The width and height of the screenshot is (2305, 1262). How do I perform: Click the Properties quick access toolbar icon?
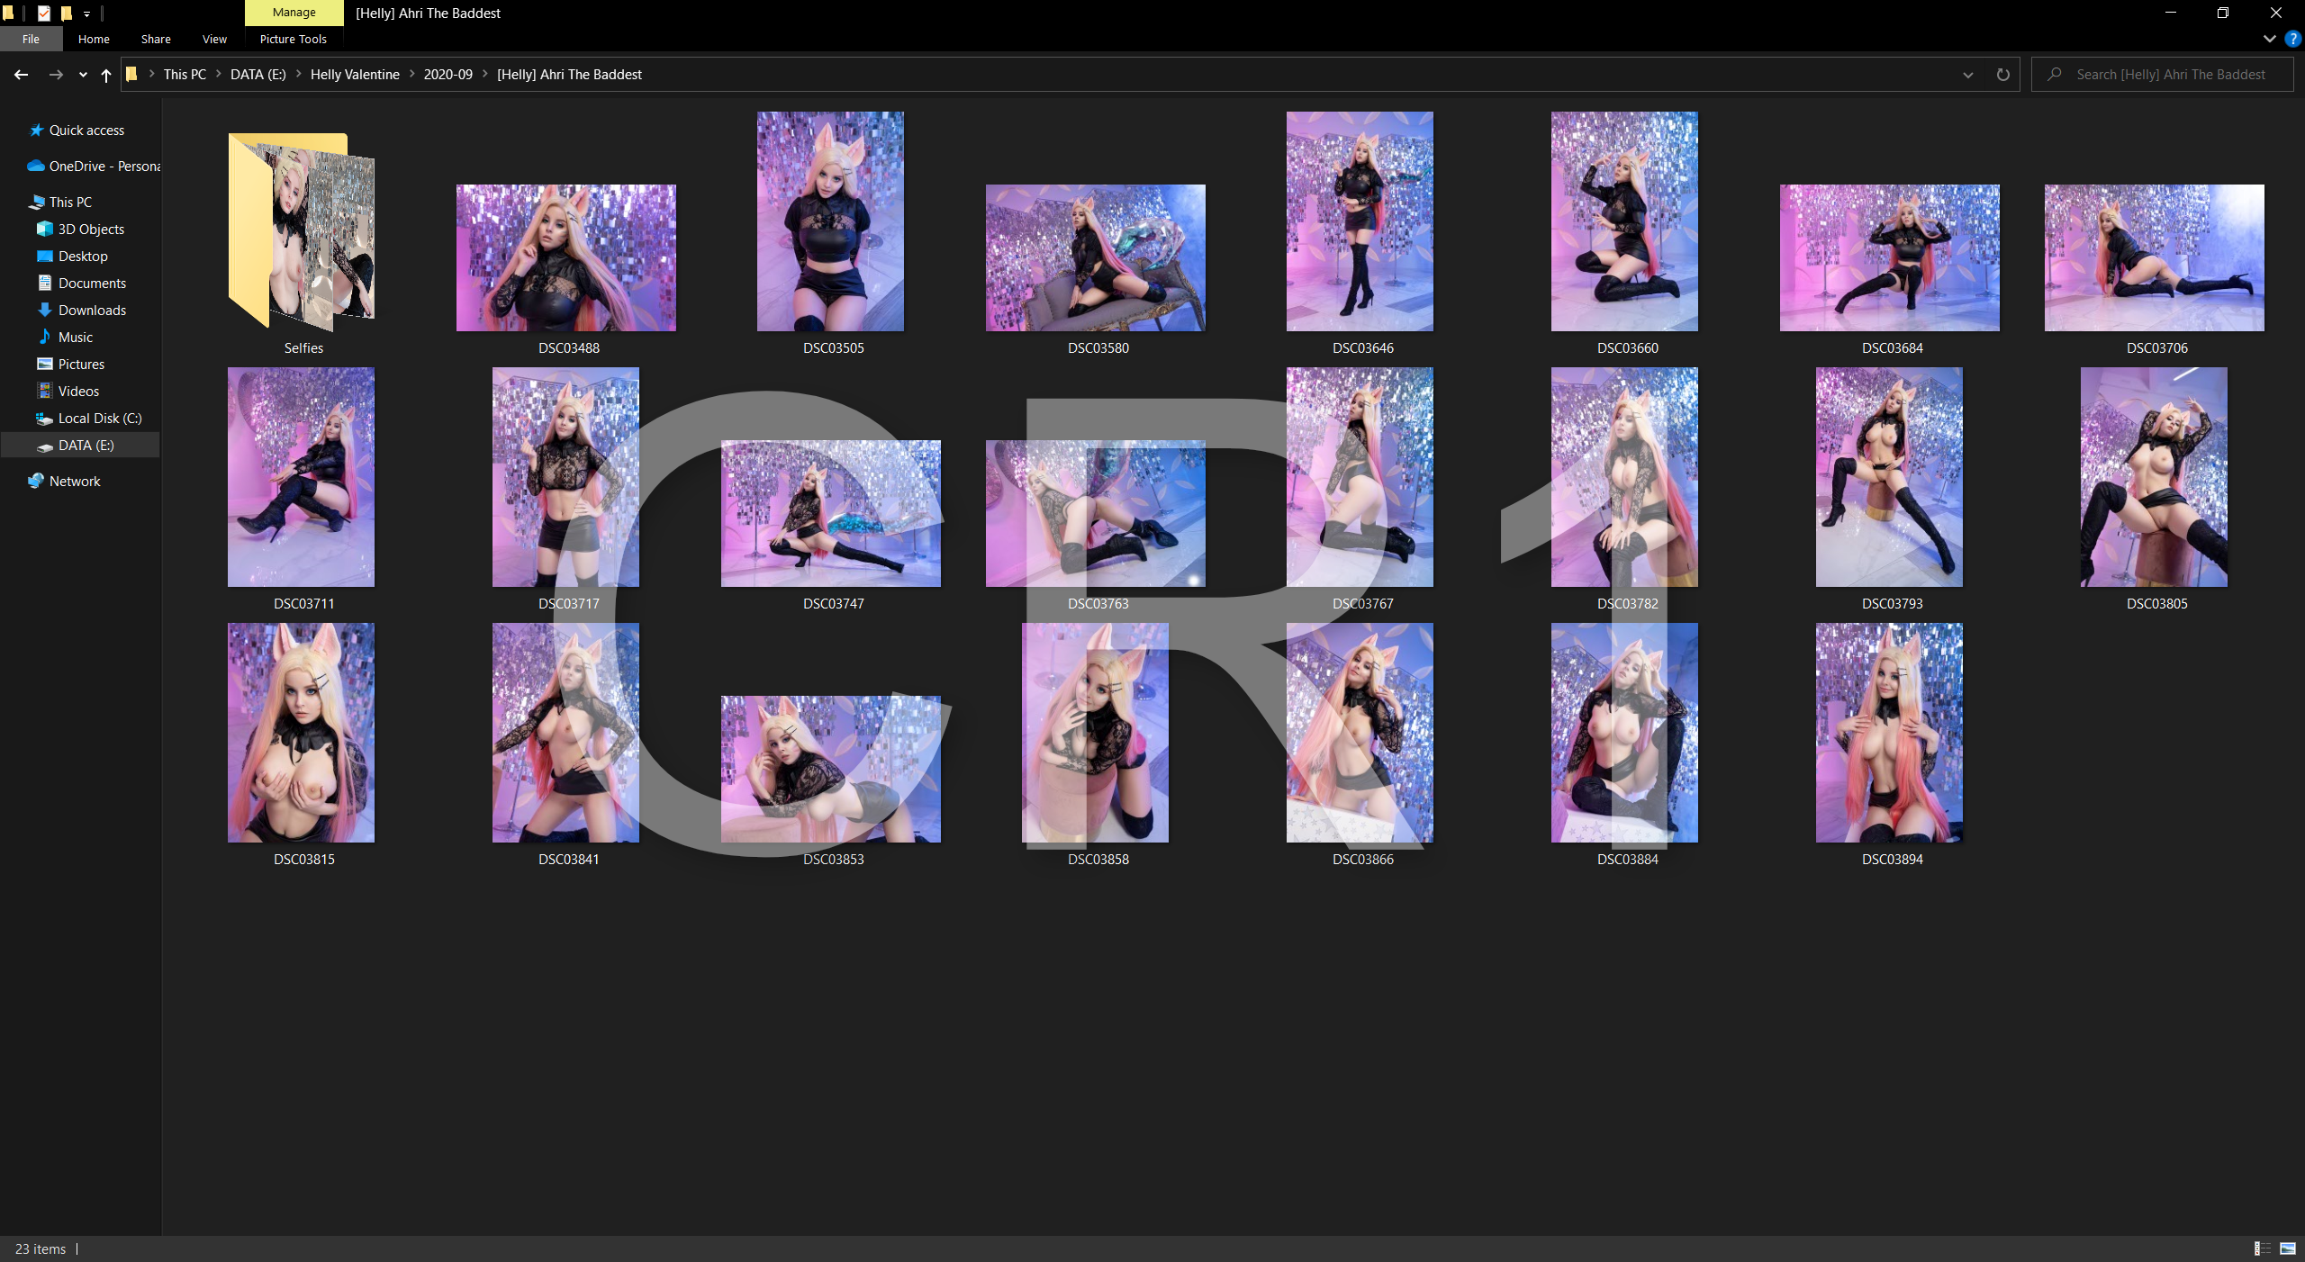(43, 13)
